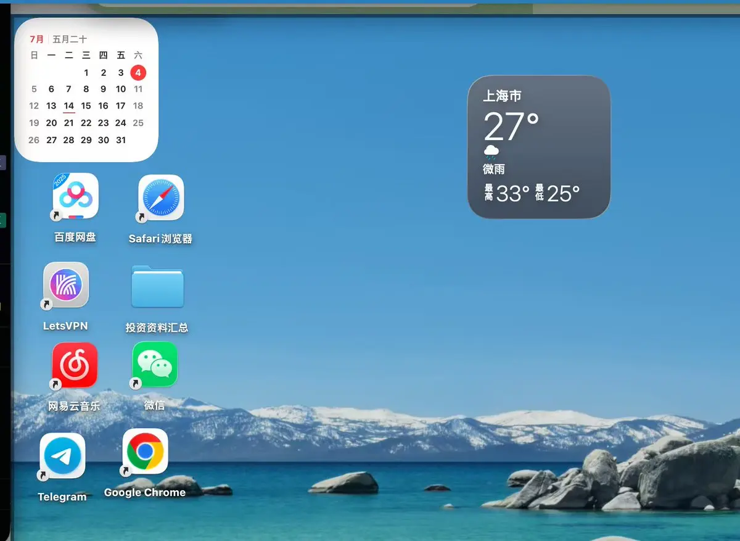Select date 28 in the calendar widget
The height and width of the screenshot is (541, 740).
pyautogui.click(x=68, y=140)
